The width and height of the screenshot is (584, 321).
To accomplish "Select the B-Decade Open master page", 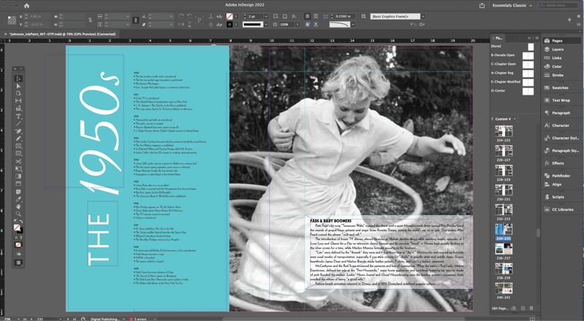I will tap(512, 55).
